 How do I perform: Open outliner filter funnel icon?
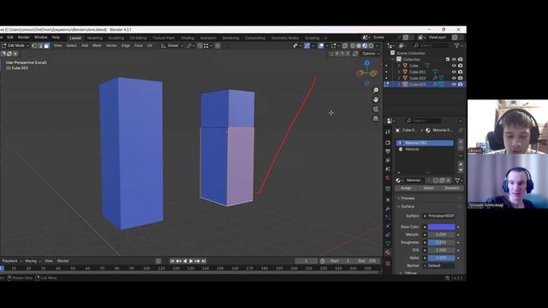456,45
